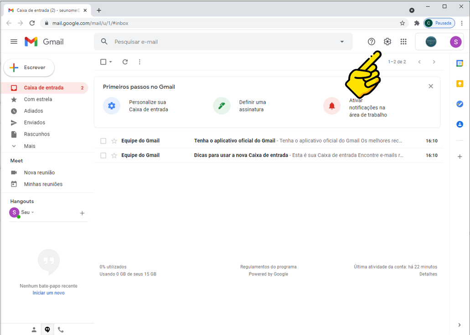
Task: Reload the page in Chrome
Action: click(x=32, y=23)
